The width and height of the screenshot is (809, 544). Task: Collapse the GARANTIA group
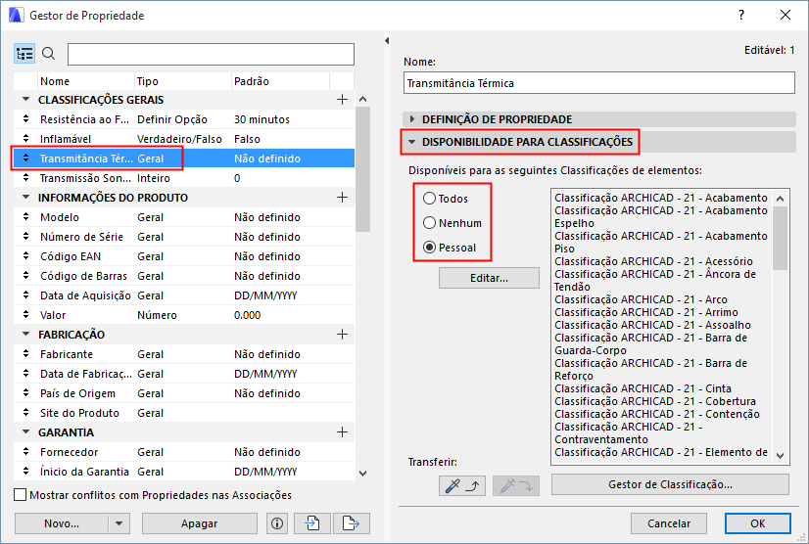click(x=25, y=432)
